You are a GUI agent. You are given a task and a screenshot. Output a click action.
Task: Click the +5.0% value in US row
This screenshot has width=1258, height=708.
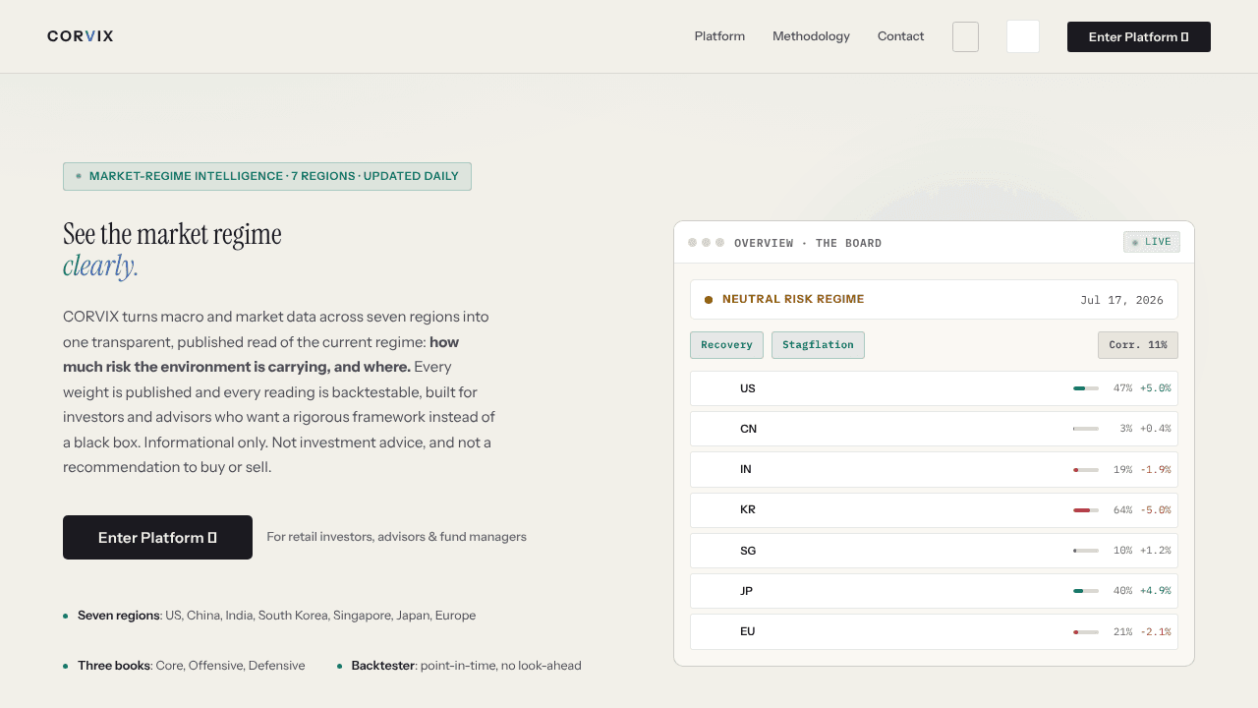click(1155, 388)
